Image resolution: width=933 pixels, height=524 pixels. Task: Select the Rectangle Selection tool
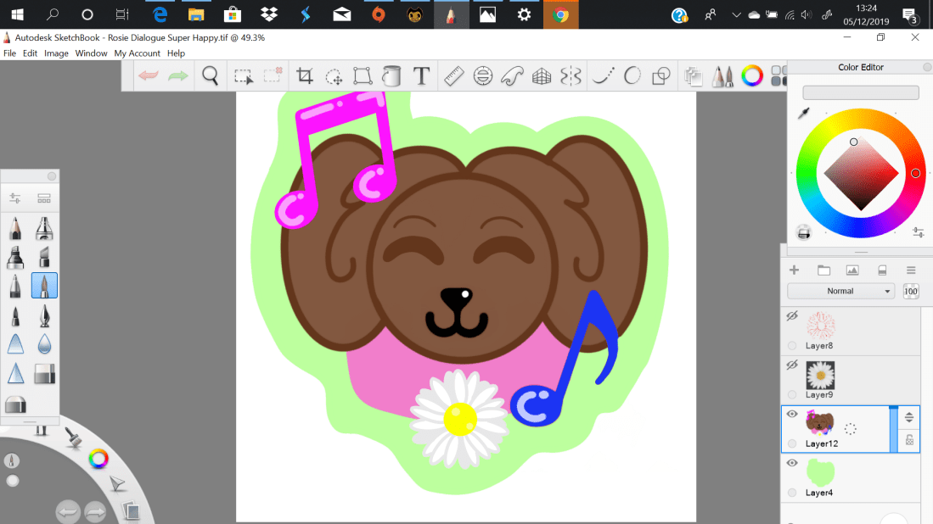coord(244,76)
